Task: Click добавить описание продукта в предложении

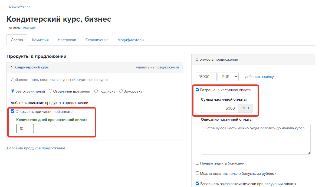Action: [50, 103]
